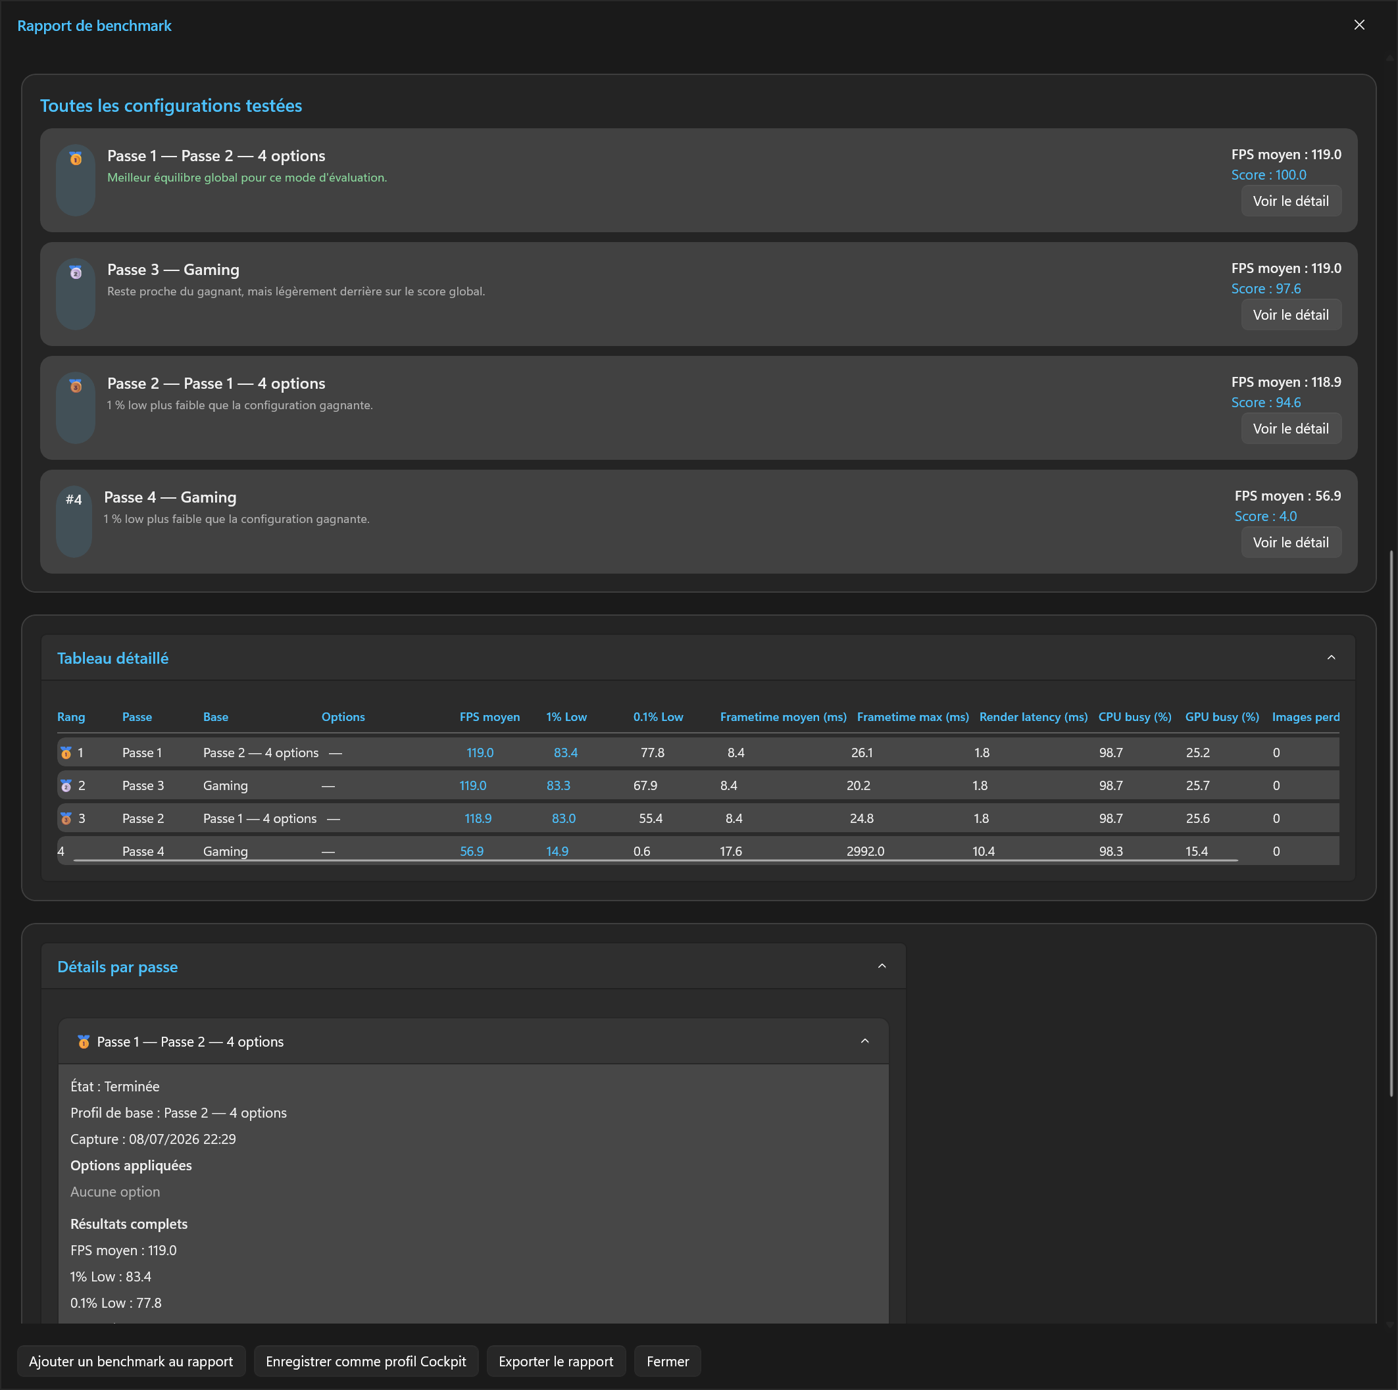
Task: Open Voir le détail for Passe 3 — Gaming
Action: point(1290,314)
